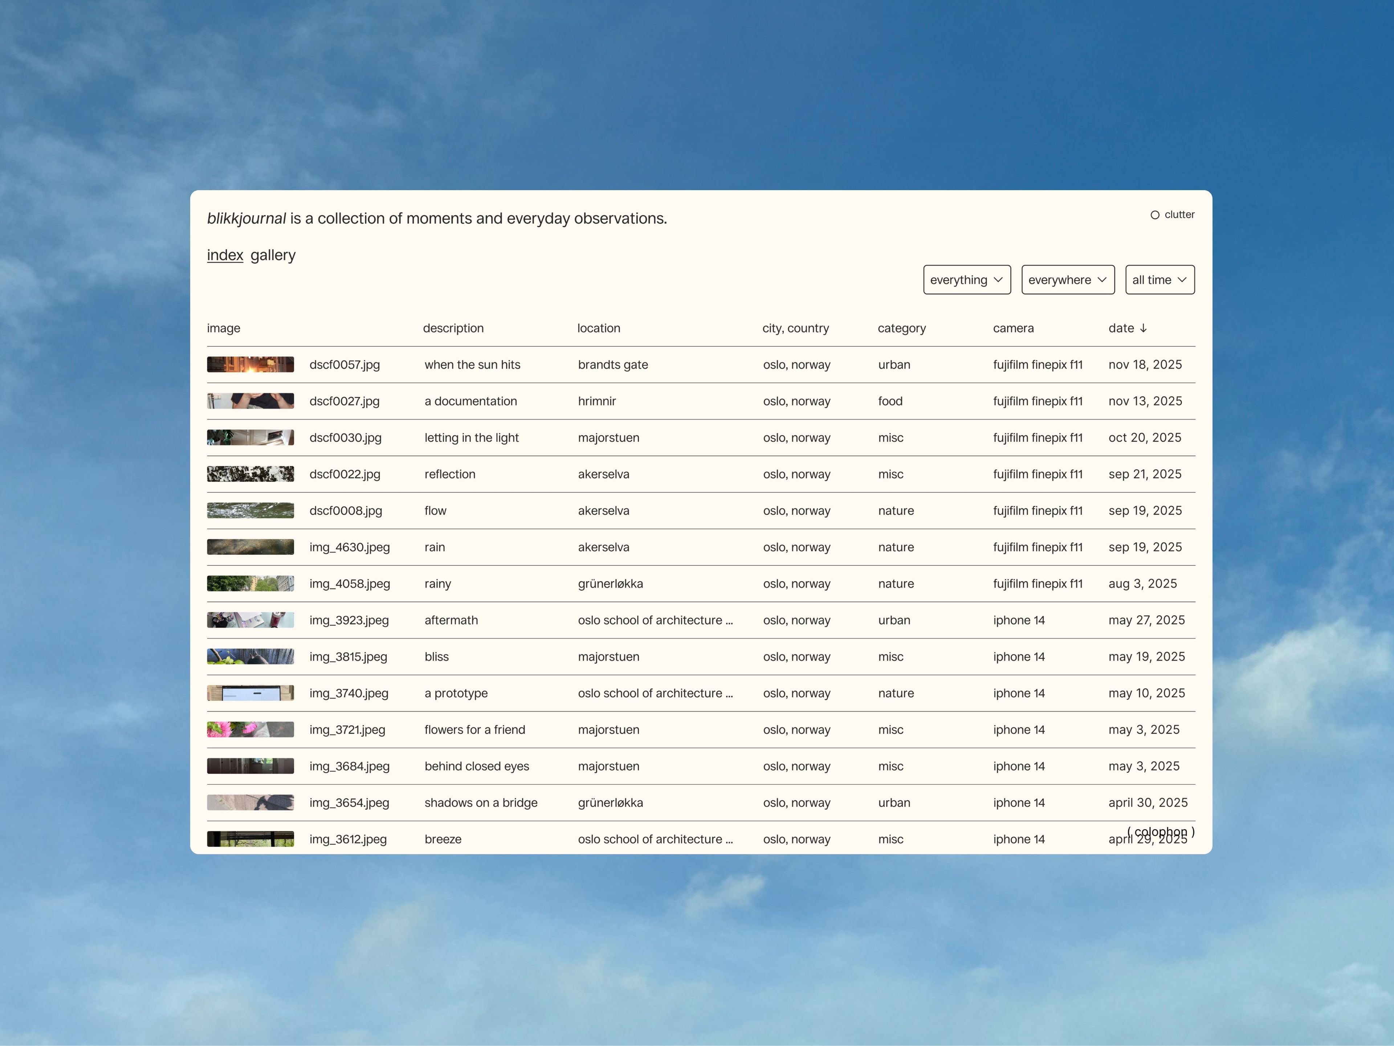Open thumbnail for img_3684.jpeg
This screenshot has height=1046, width=1394.
(x=250, y=767)
